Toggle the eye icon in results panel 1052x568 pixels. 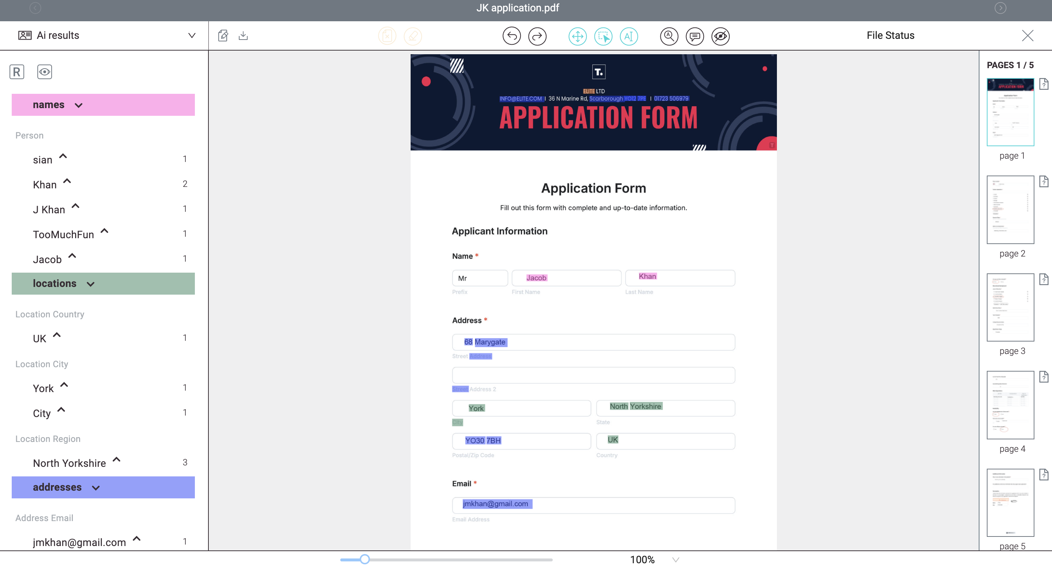tap(45, 72)
